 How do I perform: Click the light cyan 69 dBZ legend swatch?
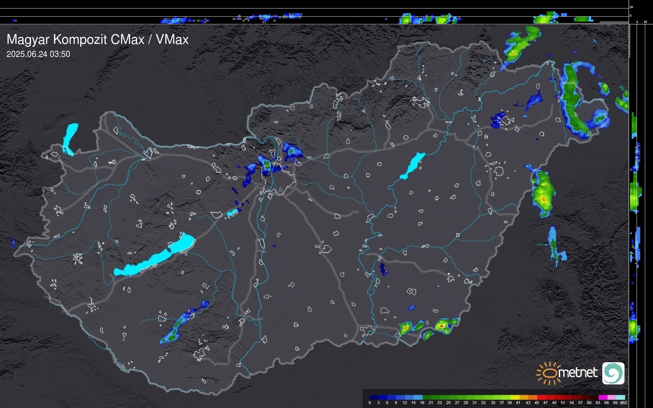[620, 397]
